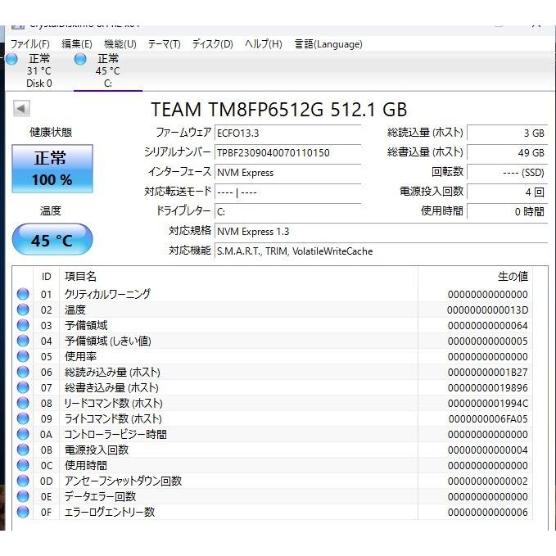Click the rotation rate value ---- (SSD)
556x556 pixels.
click(x=508, y=172)
